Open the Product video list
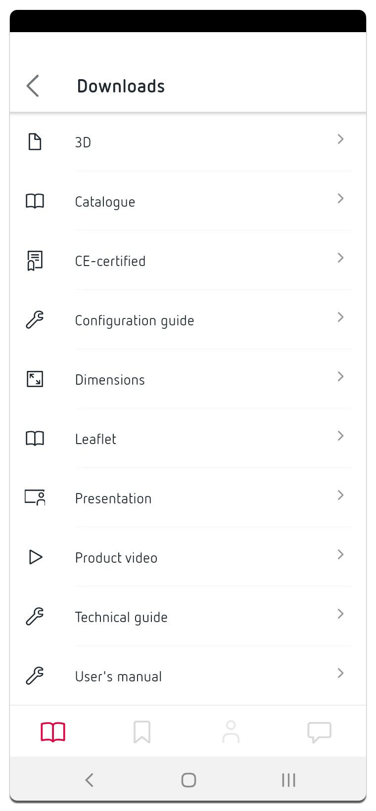Image resolution: width=376 pixels, height=811 pixels. 116,558
